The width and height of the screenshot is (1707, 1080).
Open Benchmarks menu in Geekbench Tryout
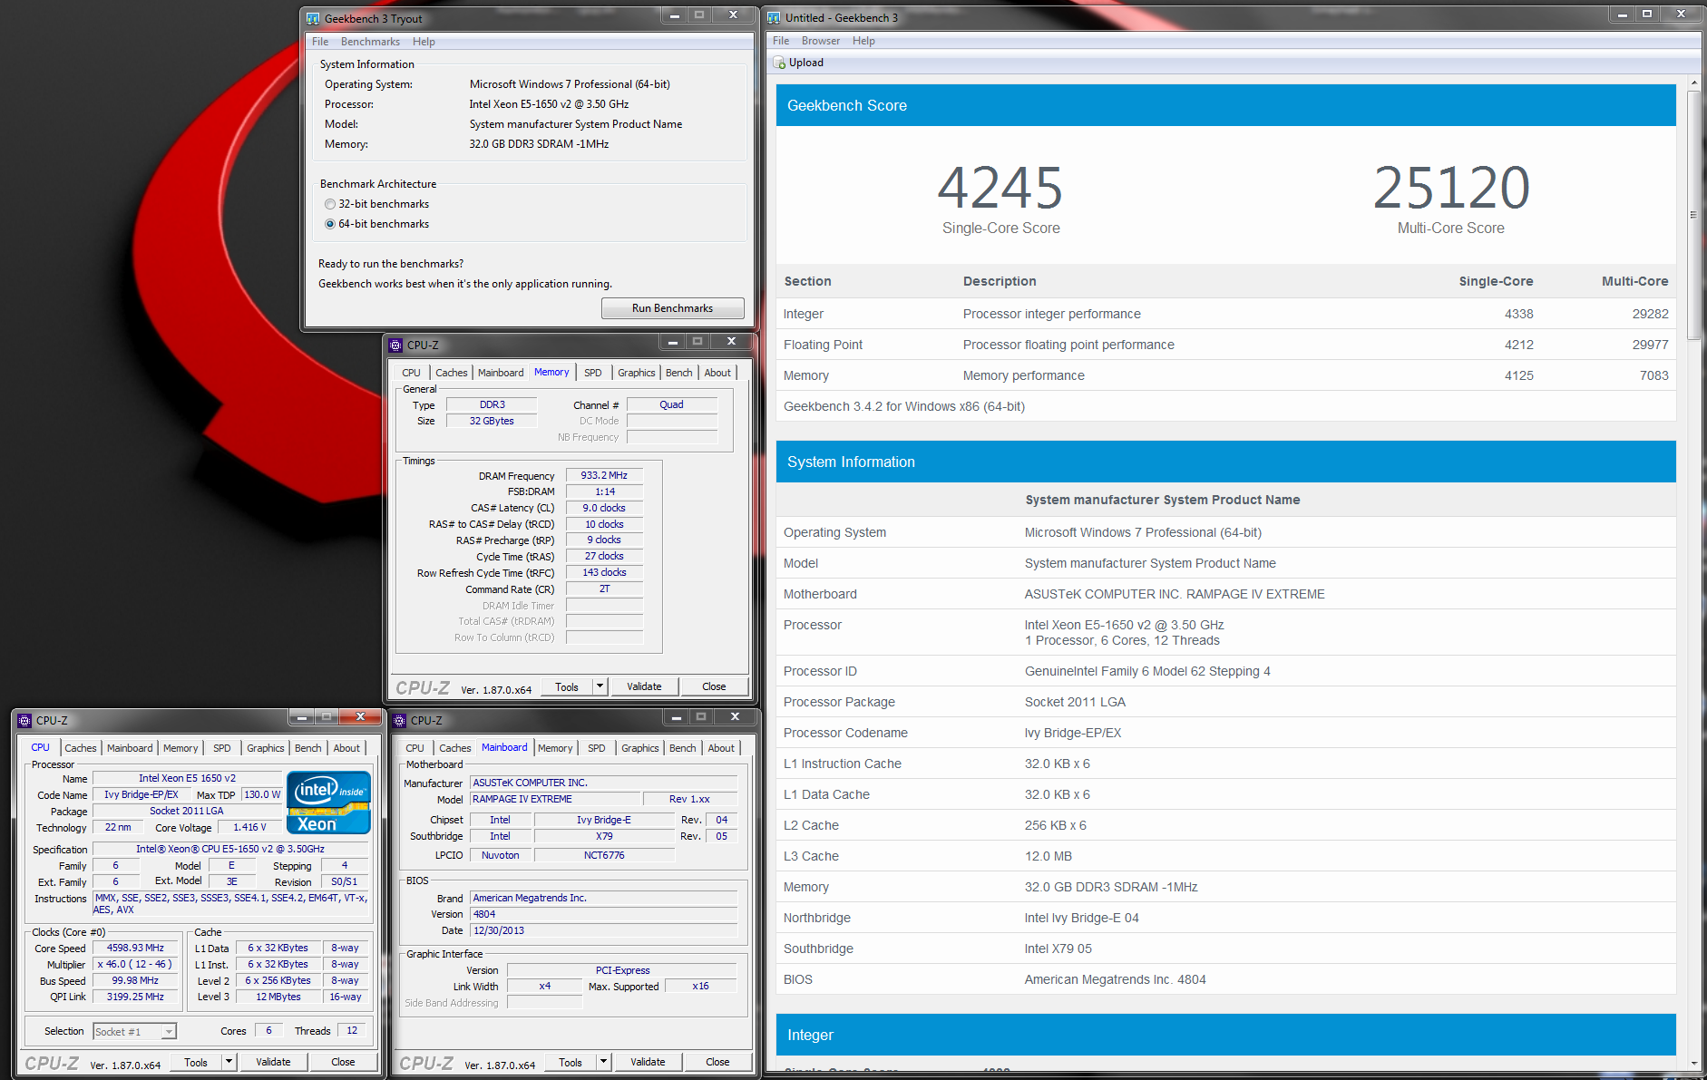(370, 42)
